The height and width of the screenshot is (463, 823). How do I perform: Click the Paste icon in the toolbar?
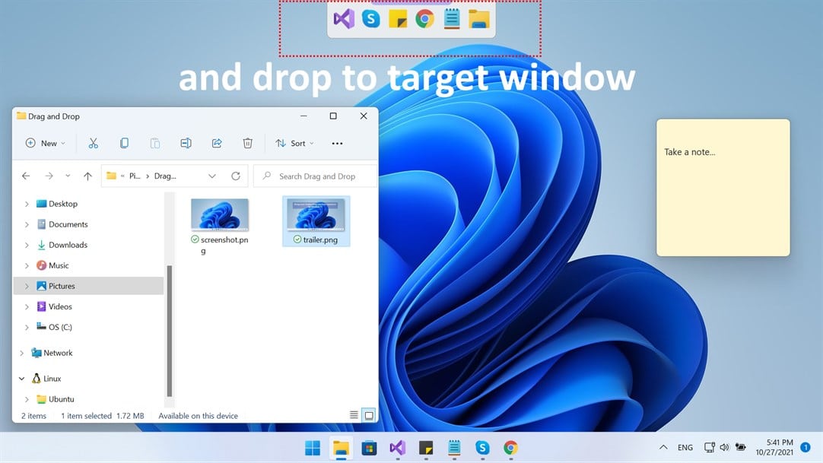coord(154,143)
